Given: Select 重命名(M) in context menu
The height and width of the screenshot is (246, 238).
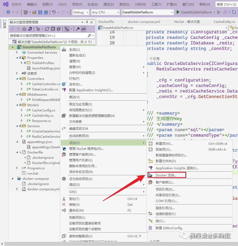Looking at the screenshot, I should pos(104,210).
